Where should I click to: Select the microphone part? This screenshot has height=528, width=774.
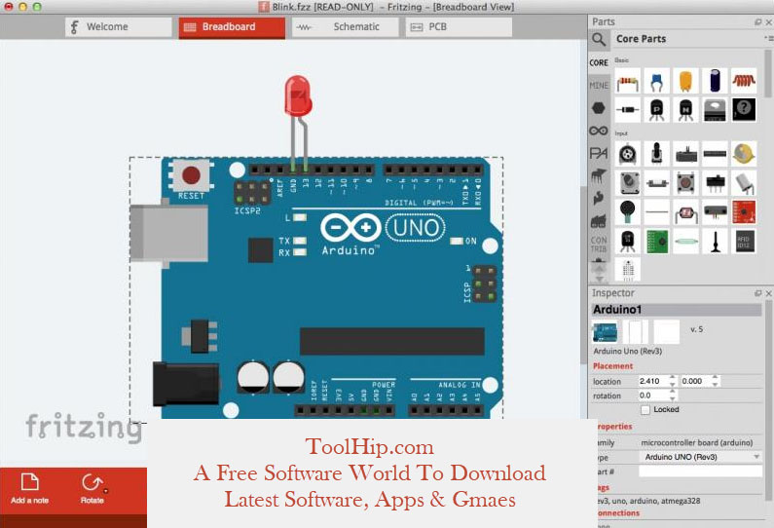627,212
